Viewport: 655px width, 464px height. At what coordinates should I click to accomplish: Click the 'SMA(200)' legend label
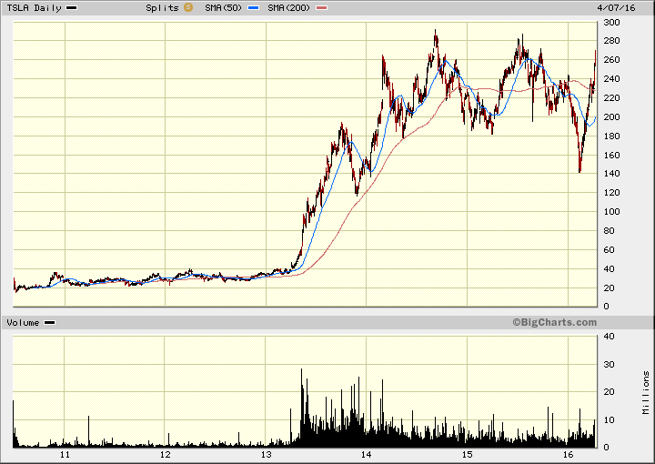click(288, 7)
